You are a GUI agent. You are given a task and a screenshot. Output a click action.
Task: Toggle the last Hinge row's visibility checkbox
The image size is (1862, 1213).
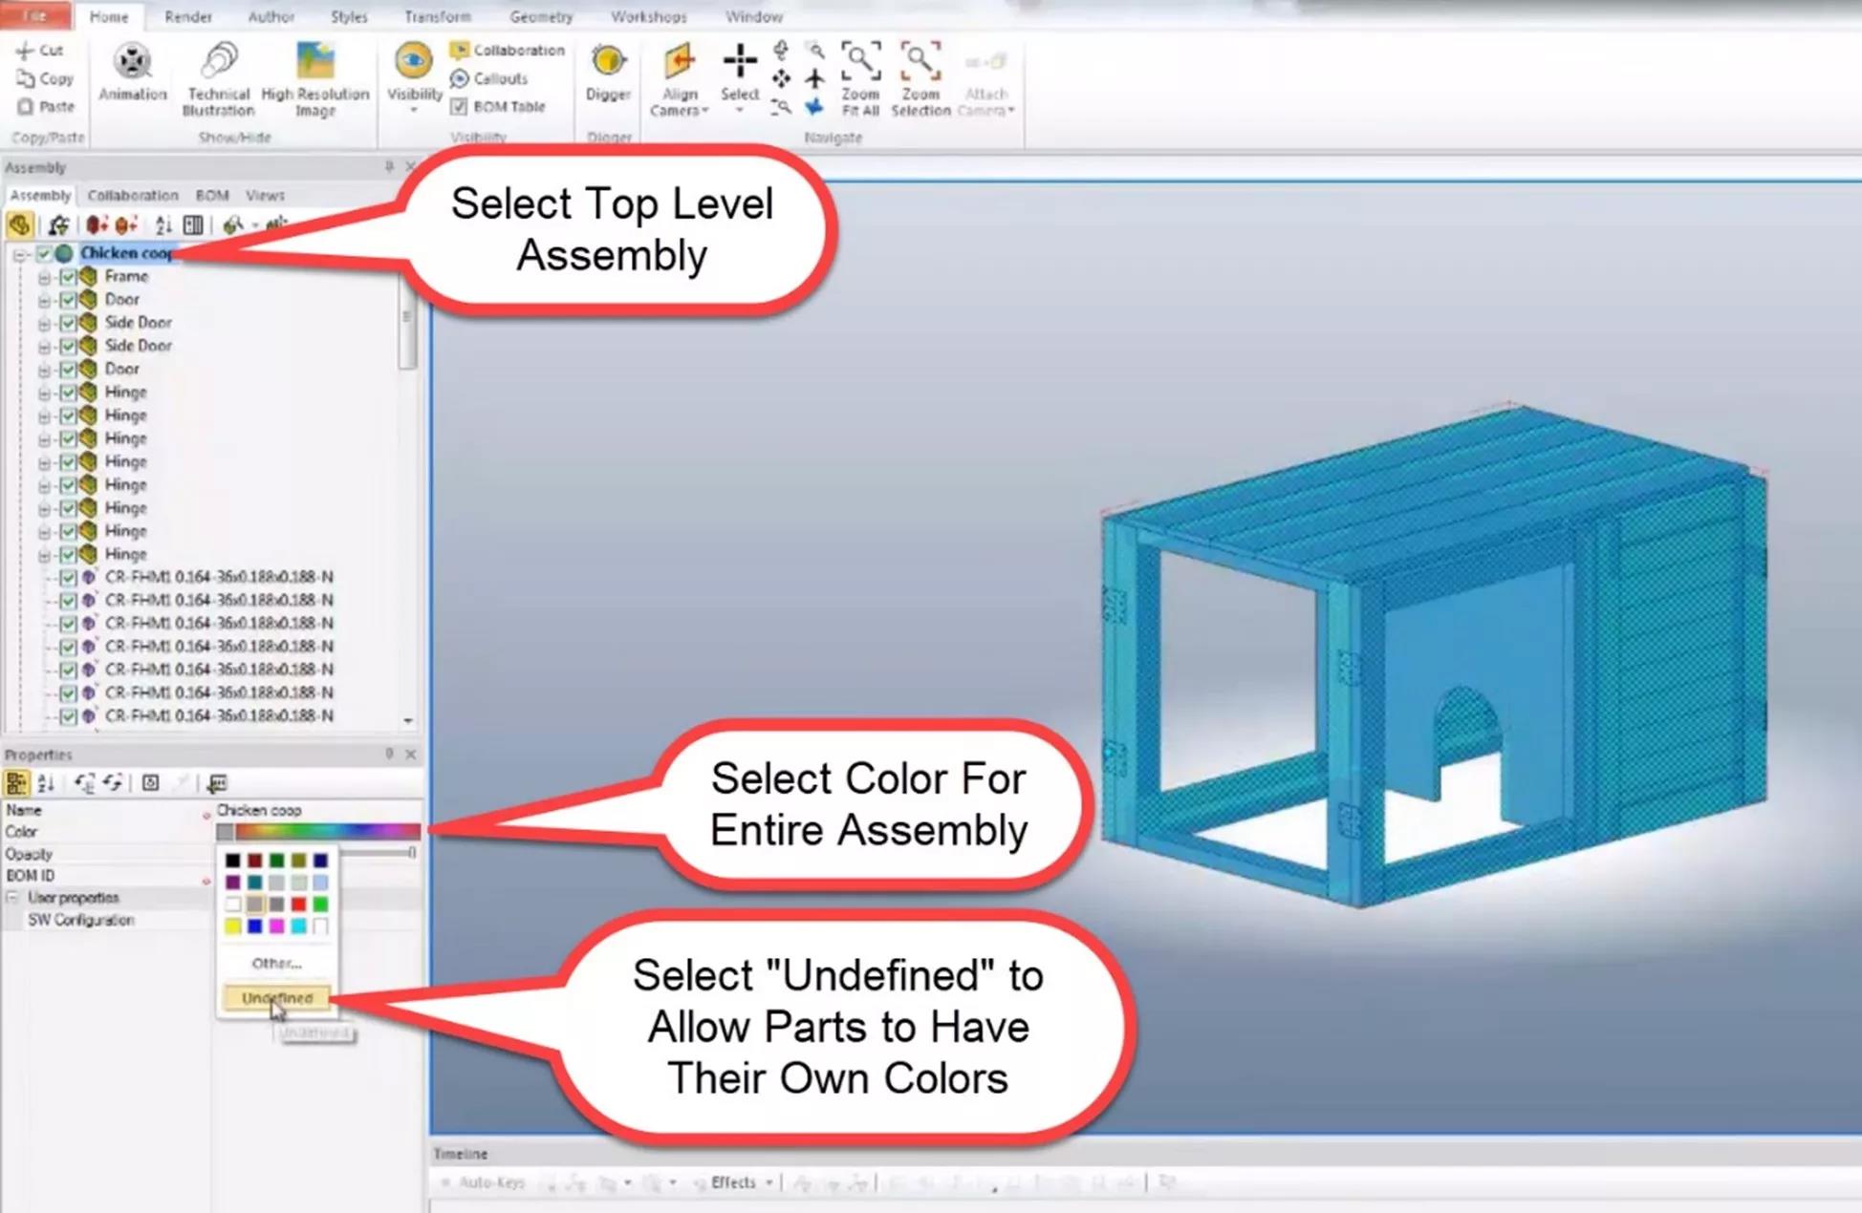68,555
